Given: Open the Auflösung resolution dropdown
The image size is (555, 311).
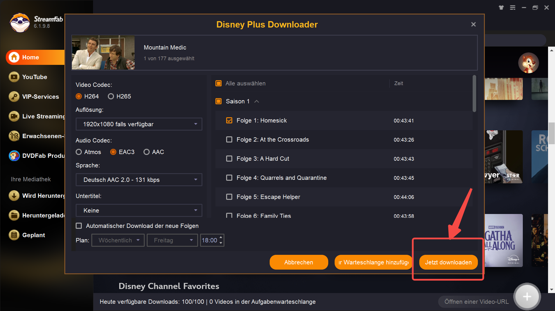Looking at the screenshot, I should point(139,124).
